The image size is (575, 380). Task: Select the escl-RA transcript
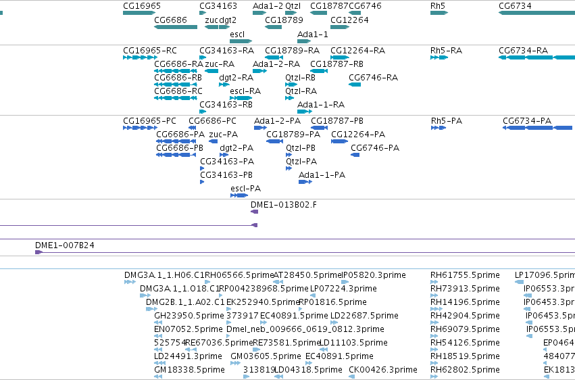click(x=241, y=98)
